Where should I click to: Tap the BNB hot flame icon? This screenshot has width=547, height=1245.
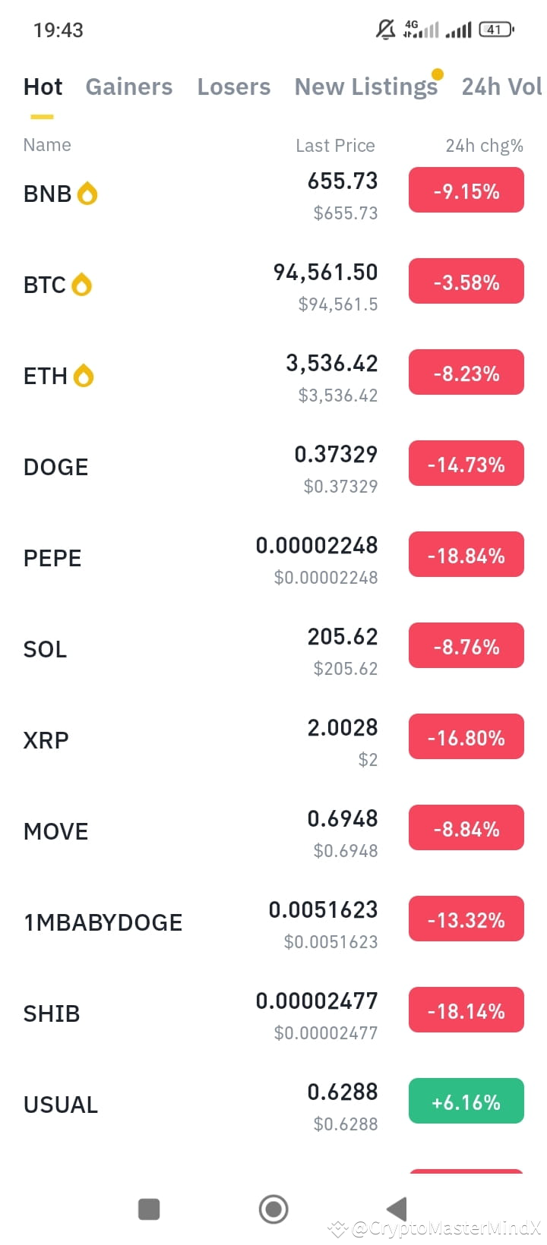[x=87, y=194]
